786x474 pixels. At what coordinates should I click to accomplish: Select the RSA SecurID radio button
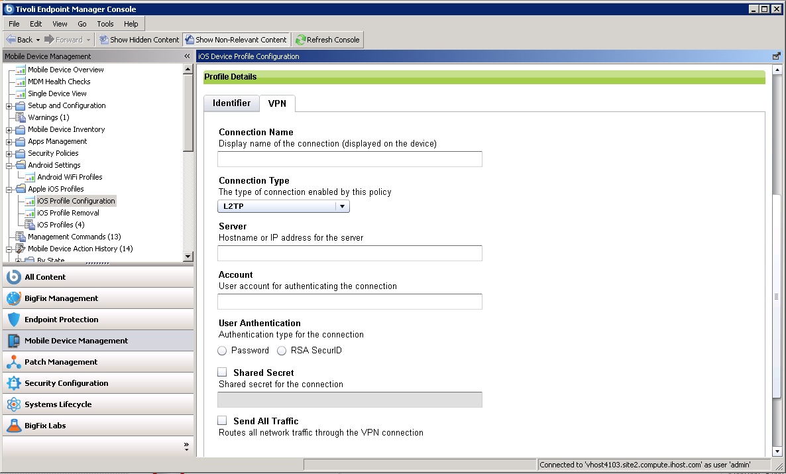tap(282, 351)
